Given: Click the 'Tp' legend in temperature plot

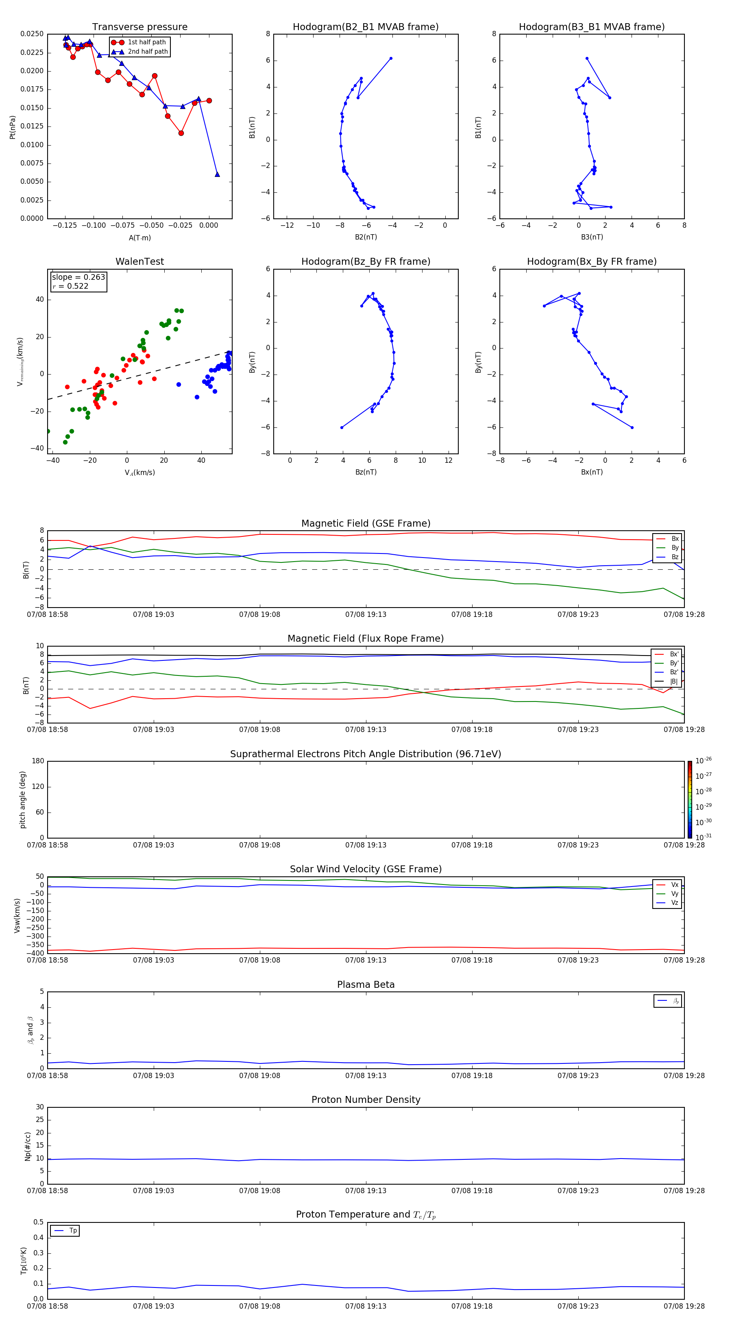Looking at the screenshot, I should [x=65, y=1231].
